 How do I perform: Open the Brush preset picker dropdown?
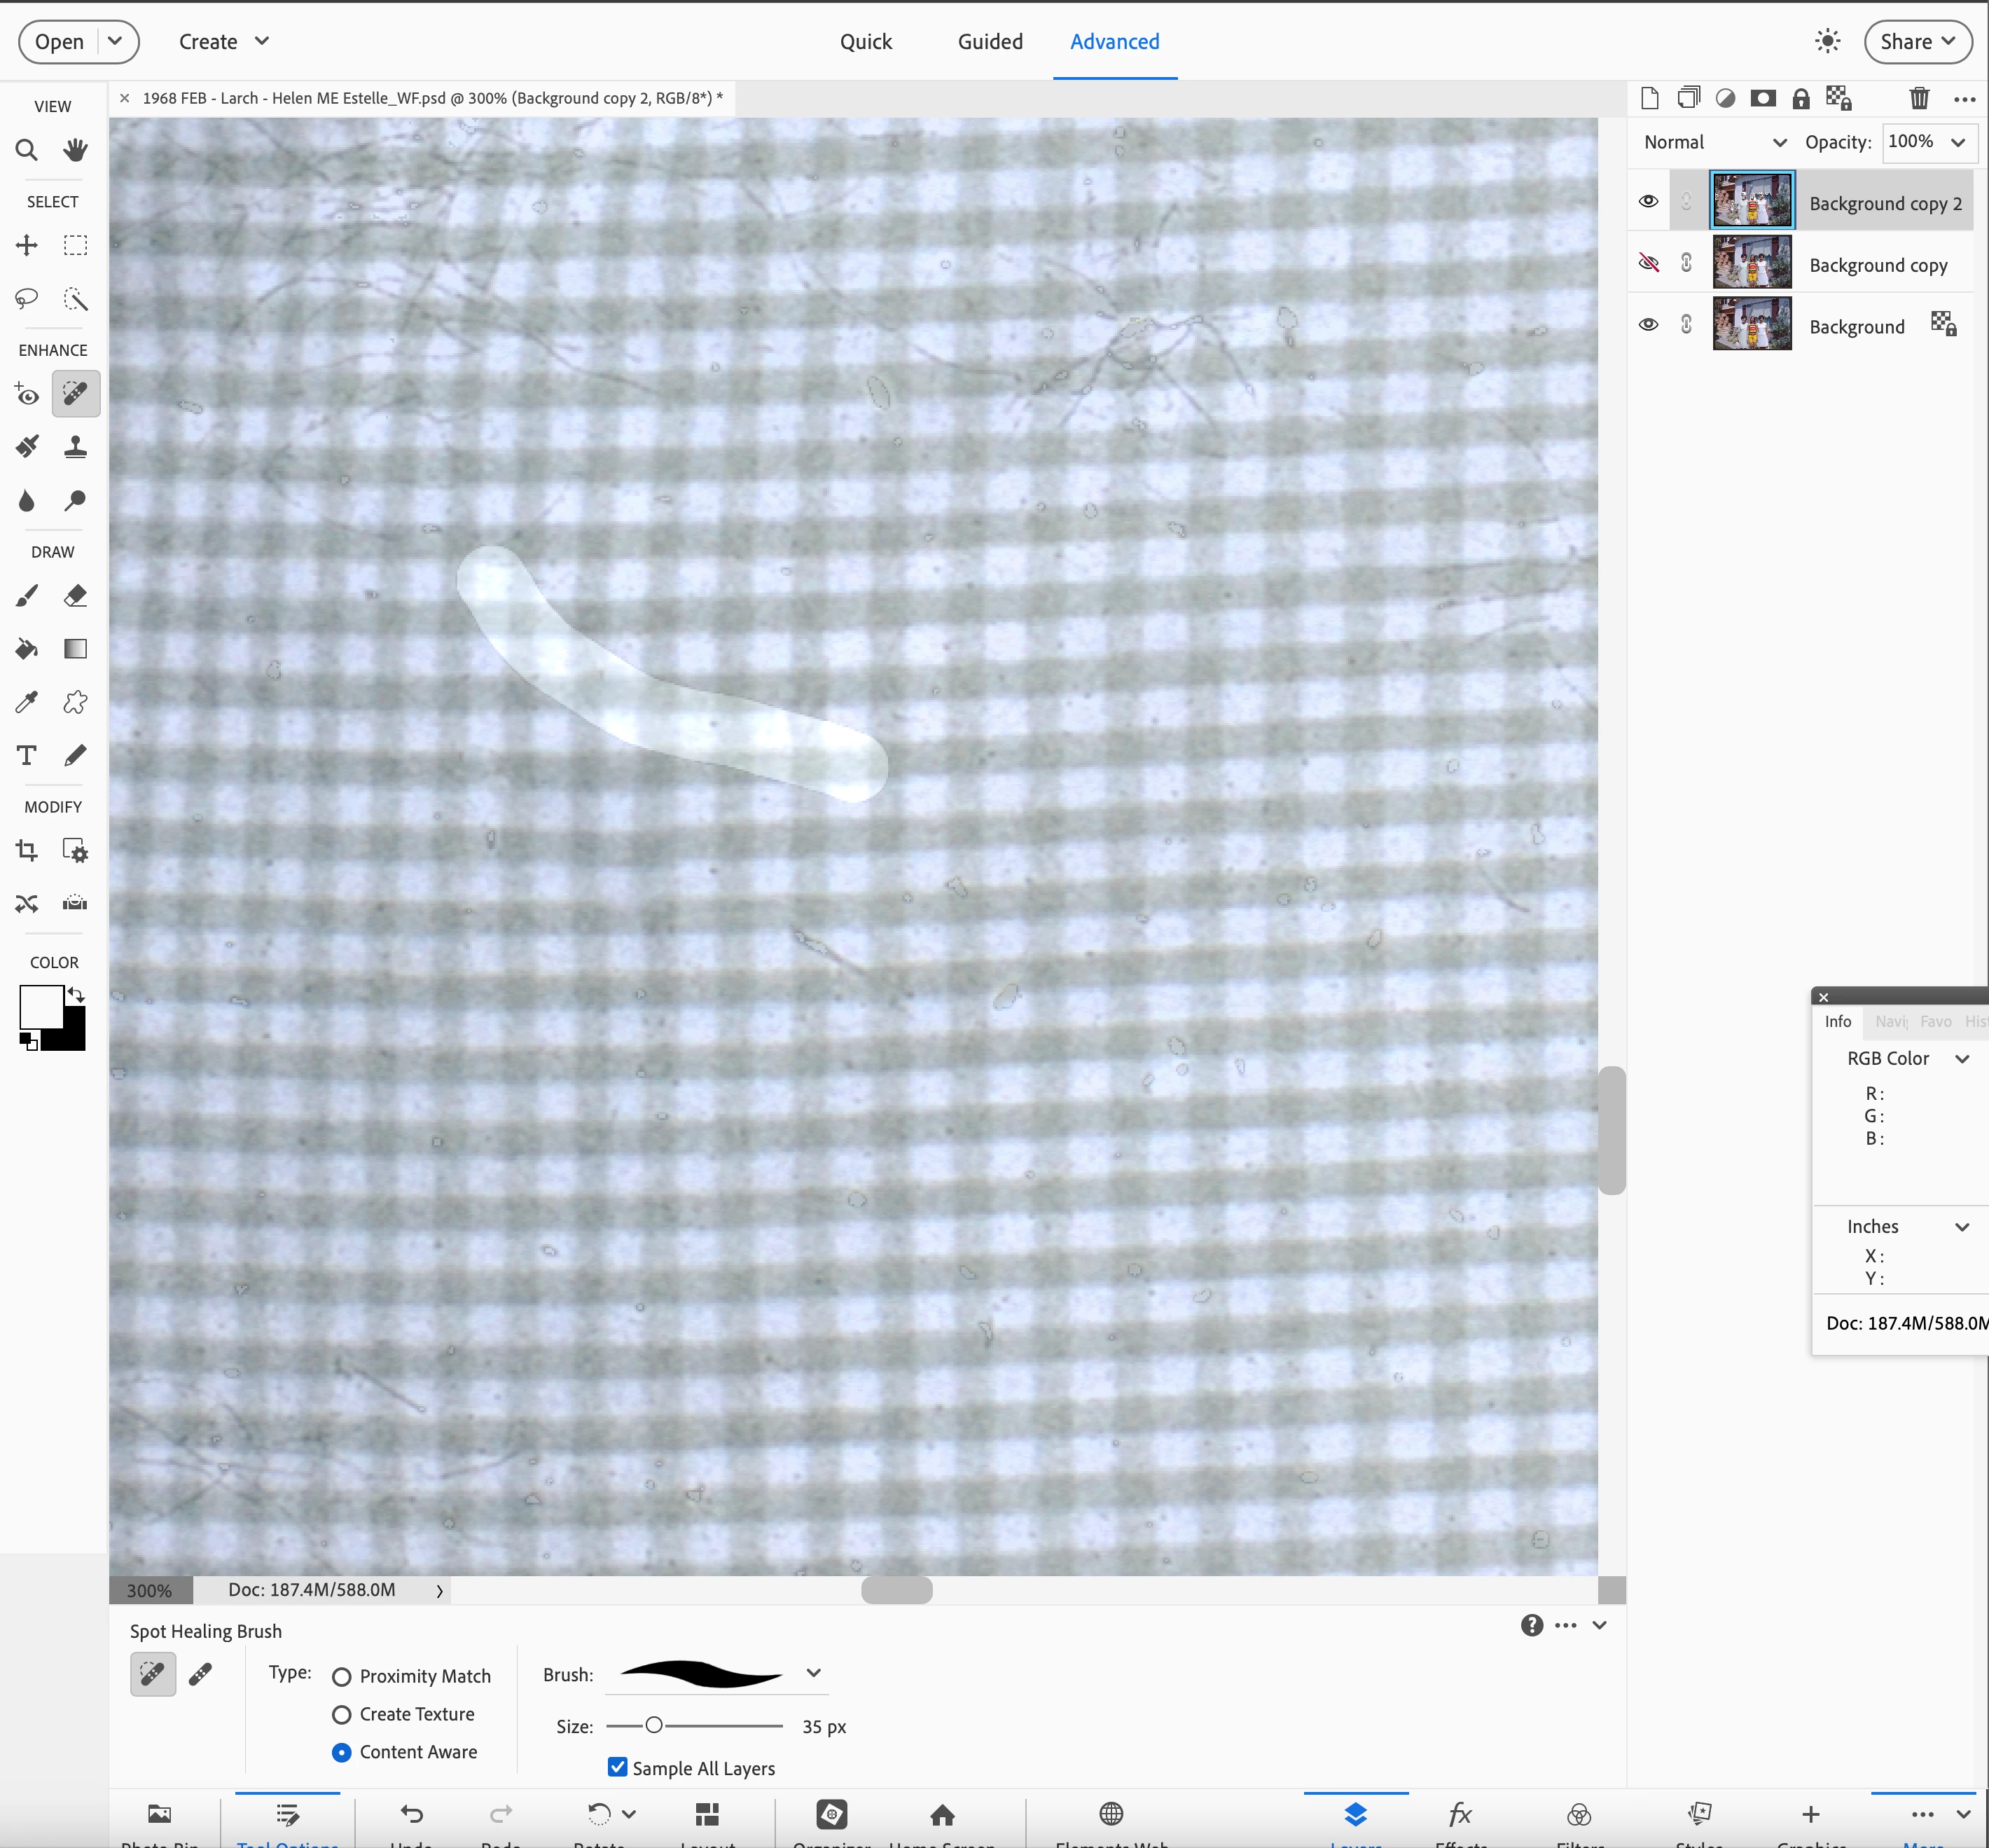click(814, 1673)
